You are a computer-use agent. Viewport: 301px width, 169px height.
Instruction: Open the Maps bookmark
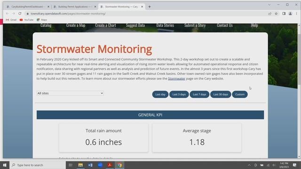pos(42,20)
